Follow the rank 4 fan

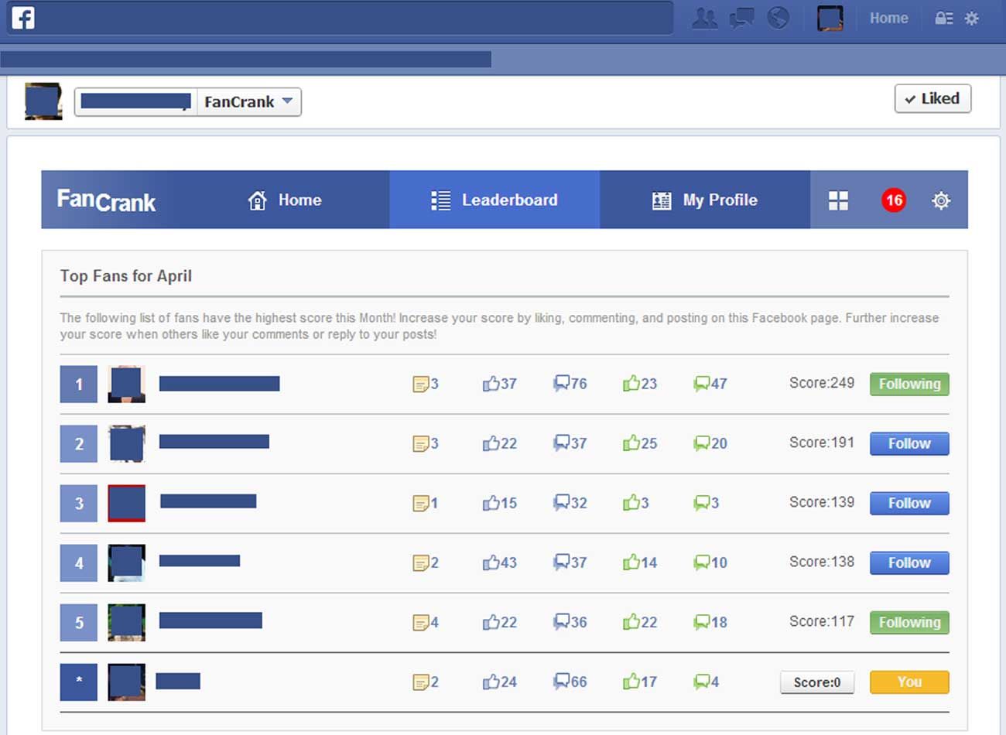(909, 562)
